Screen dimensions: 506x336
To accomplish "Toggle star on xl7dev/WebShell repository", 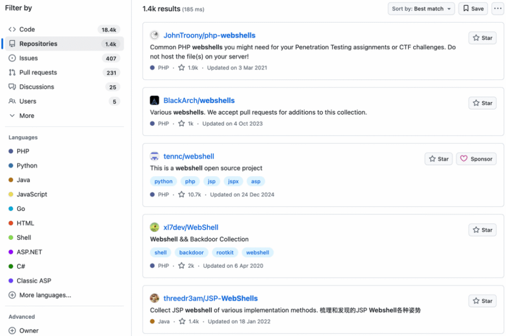I will click(x=482, y=230).
